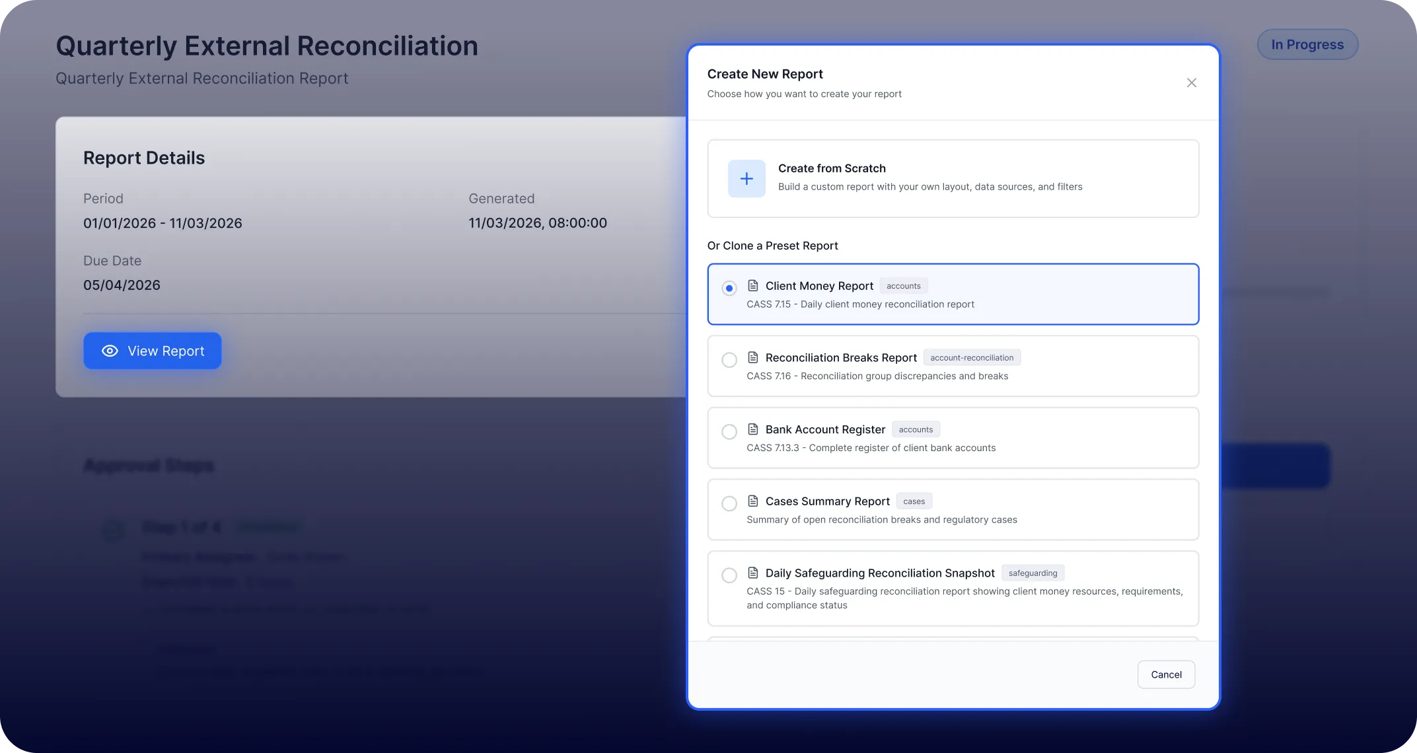This screenshot has width=1417, height=753.
Task: Click the Quarterly External Reconciliation page title
Action: tap(267, 46)
